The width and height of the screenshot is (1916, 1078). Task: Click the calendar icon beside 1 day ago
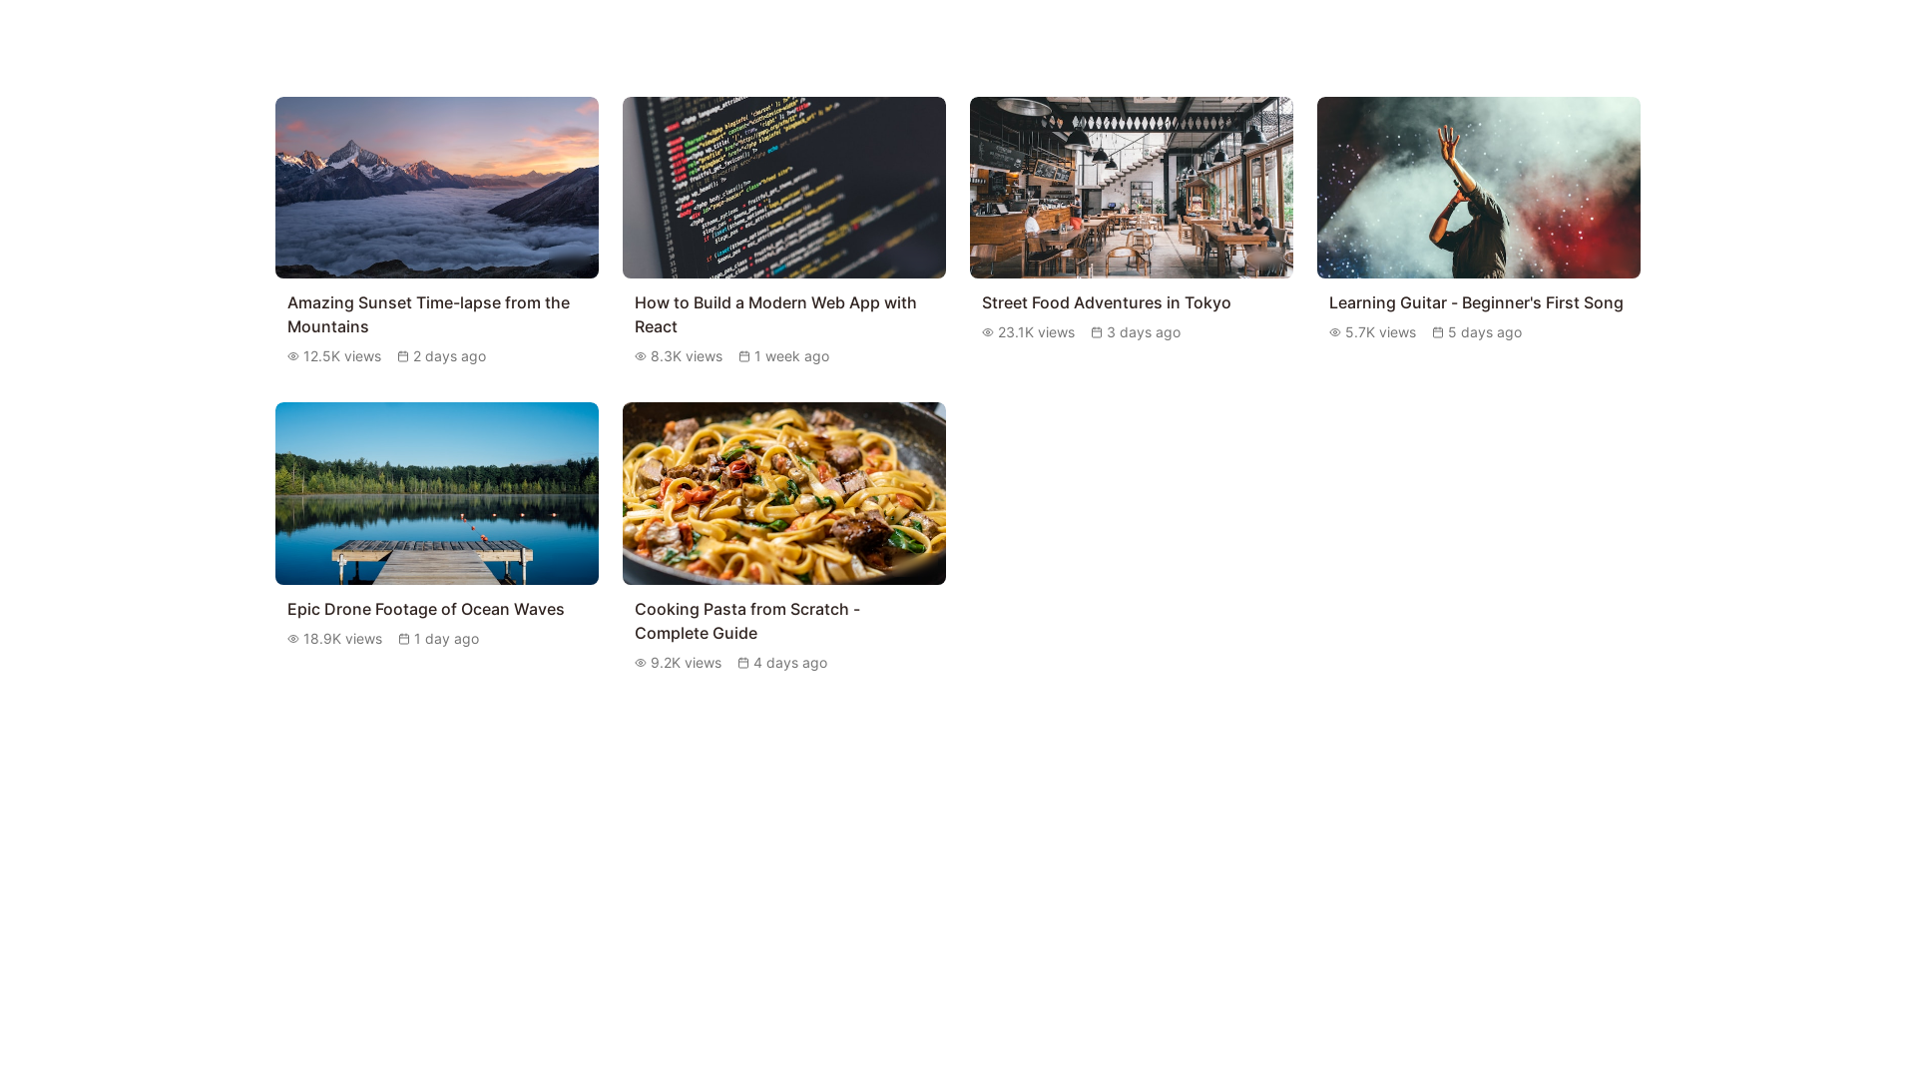(404, 639)
